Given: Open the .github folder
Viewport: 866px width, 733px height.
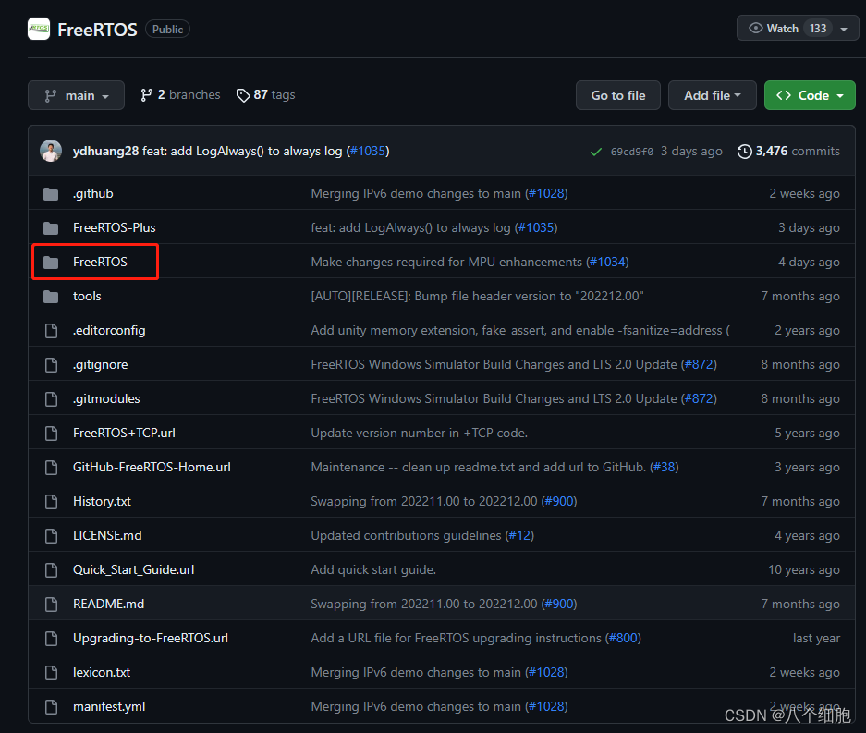Looking at the screenshot, I should coord(92,194).
